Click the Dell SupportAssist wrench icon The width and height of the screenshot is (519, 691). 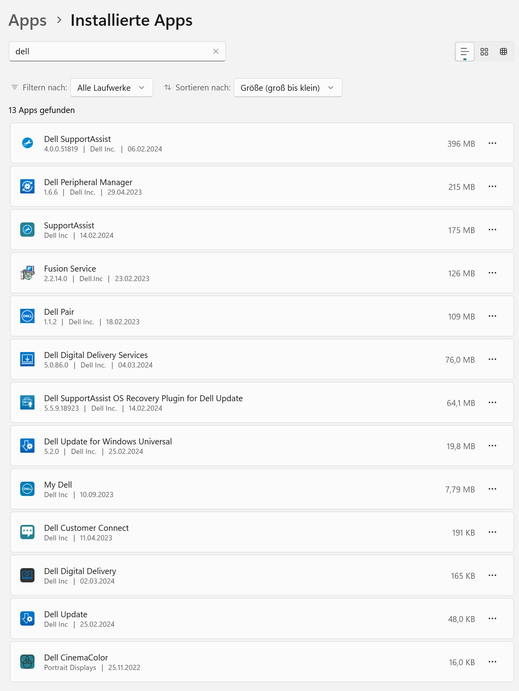coord(27,143)
